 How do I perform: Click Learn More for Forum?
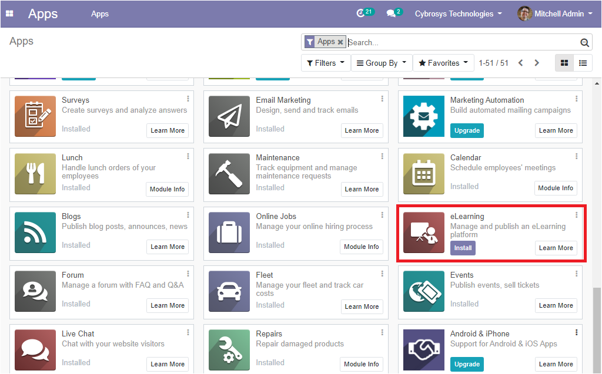tap(168, 305)
